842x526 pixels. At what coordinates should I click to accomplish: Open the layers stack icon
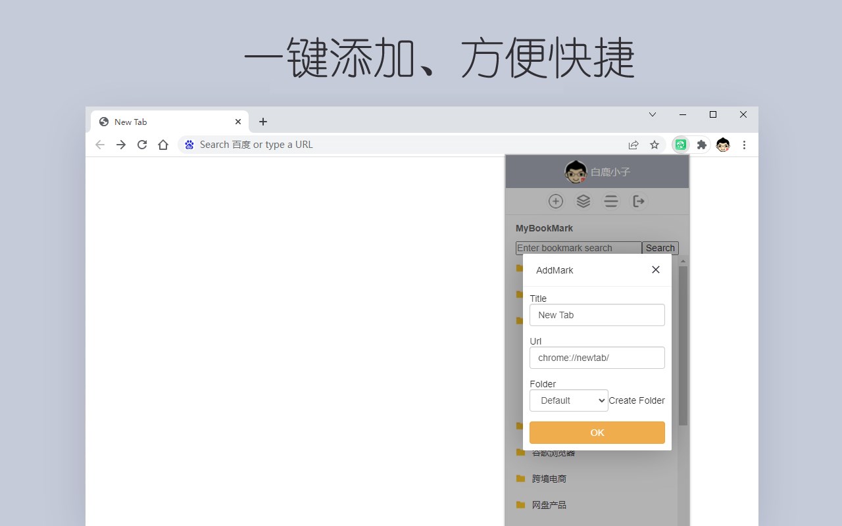click(x=583, y=201)
